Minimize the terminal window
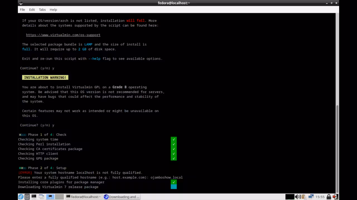The image size is (357, 200). 327,3
